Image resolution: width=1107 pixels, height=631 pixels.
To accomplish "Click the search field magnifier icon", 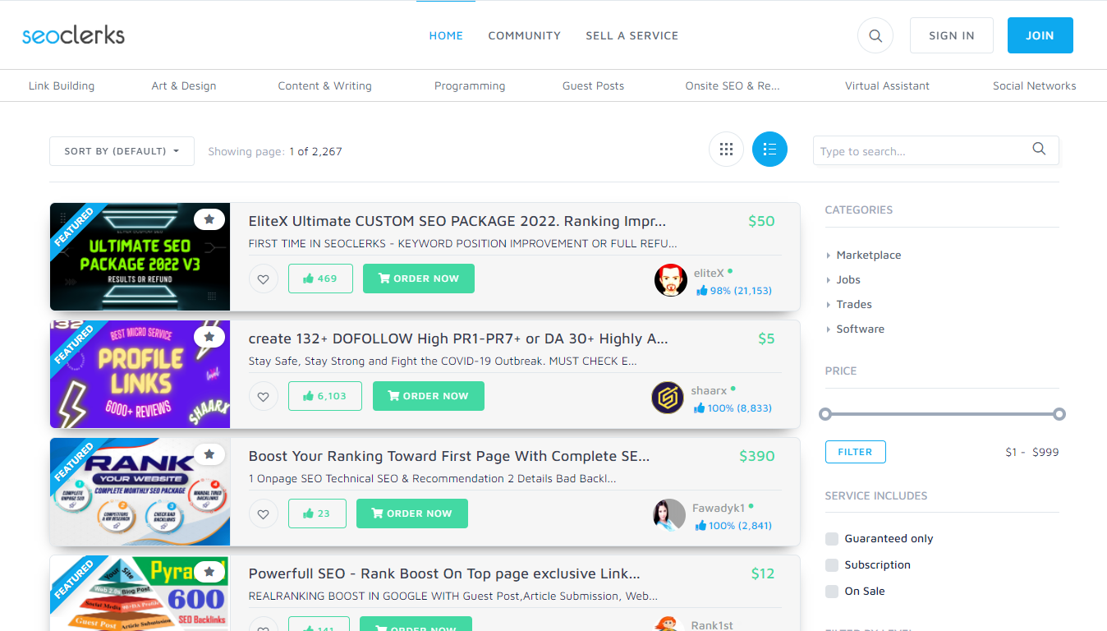I will (x=1039, y=150).
